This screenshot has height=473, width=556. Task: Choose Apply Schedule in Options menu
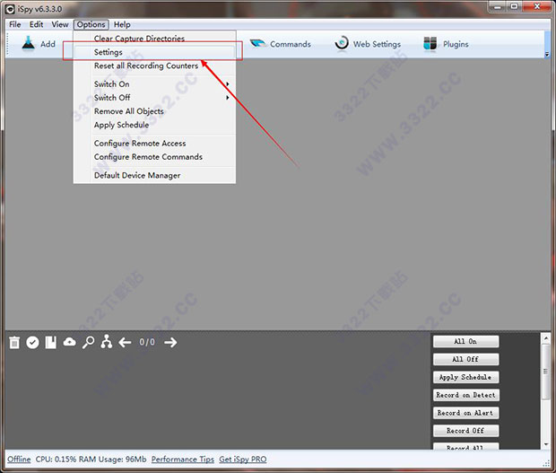tap(154, 125)
